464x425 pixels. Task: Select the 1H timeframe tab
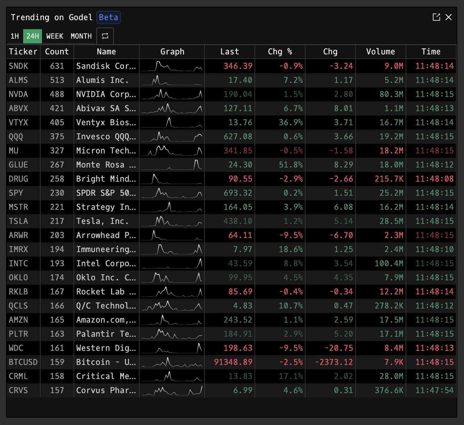[x=15, y=36]
